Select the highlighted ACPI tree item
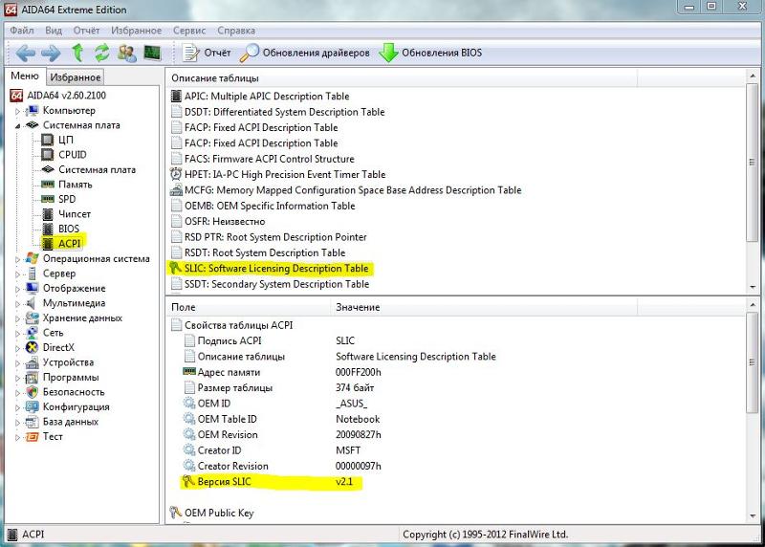Image resolution: width=765 pixels, height=547 pixels. (x=69, y=244)
